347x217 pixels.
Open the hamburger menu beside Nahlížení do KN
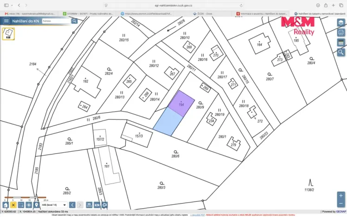pyautogui.click(x=6, y=21)
